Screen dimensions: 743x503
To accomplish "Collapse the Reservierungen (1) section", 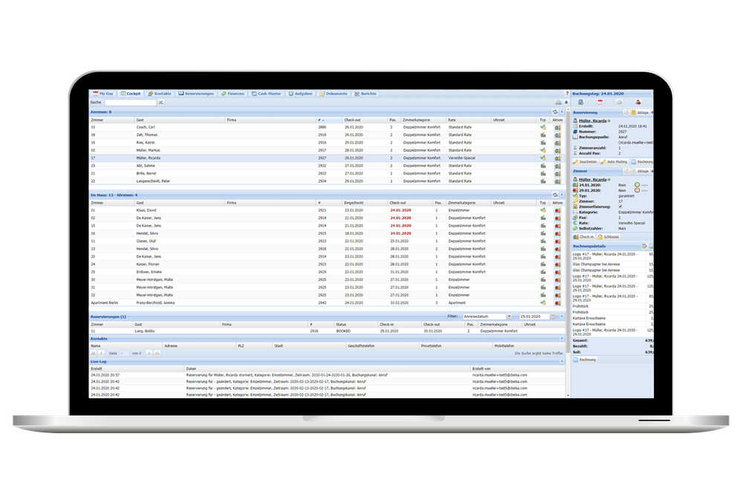I will point(562,317).
